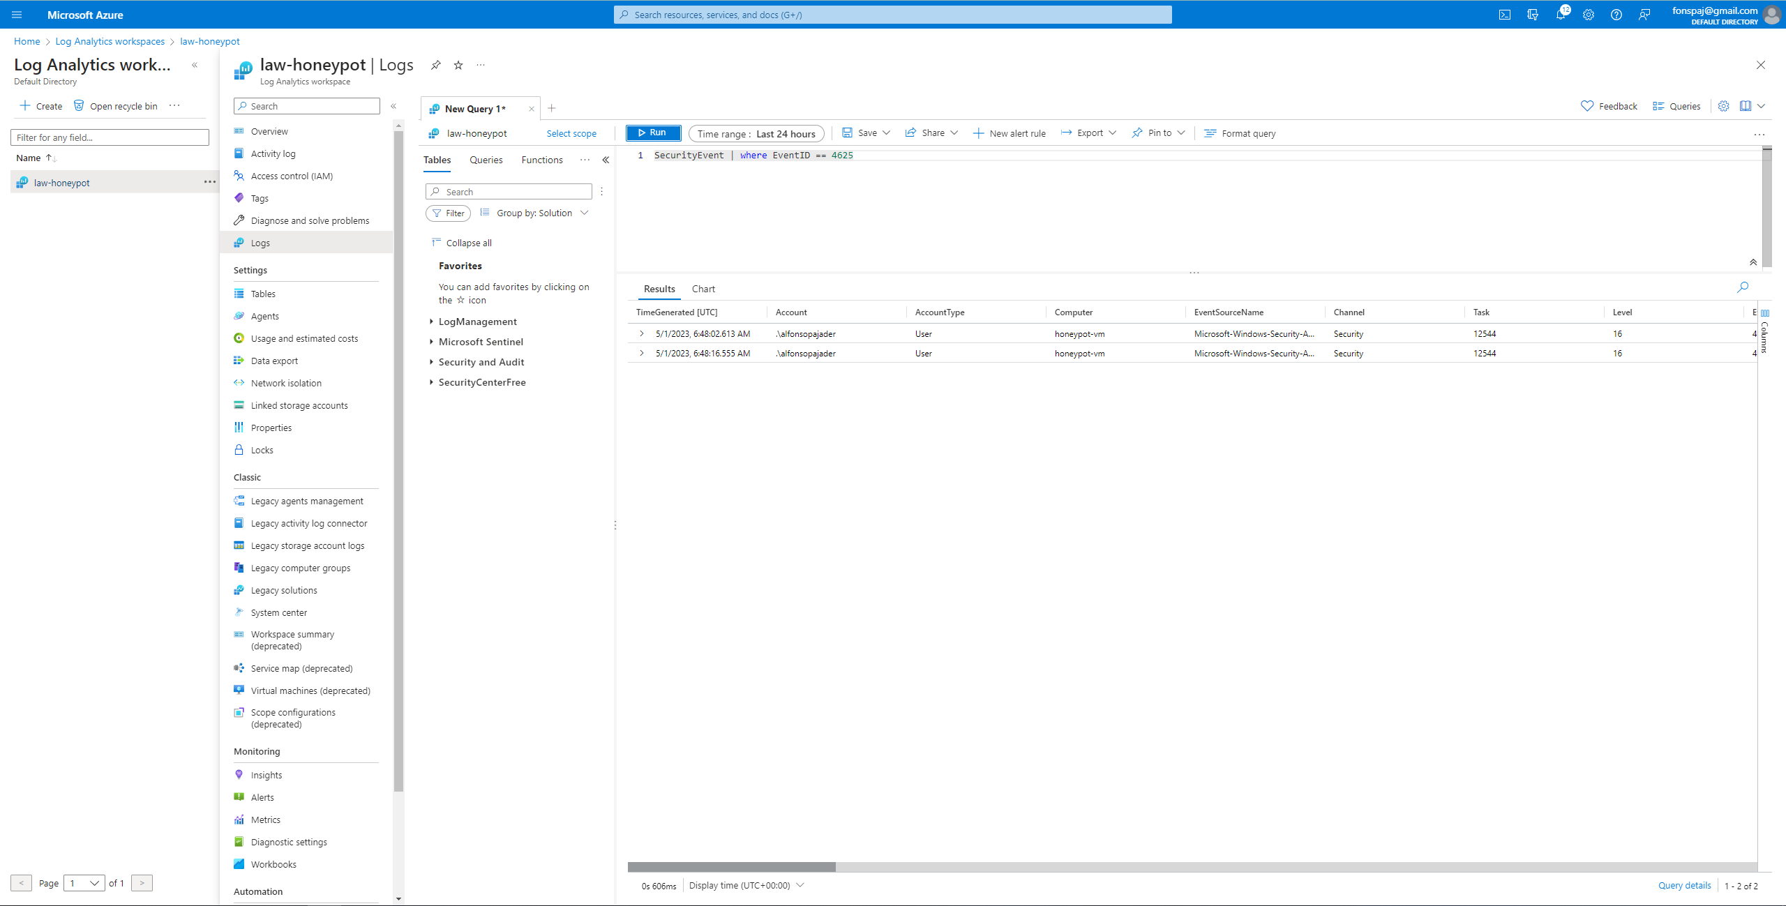The image size is (1786, 906).
Task: Create a New alert rule
Action: 1010,133
